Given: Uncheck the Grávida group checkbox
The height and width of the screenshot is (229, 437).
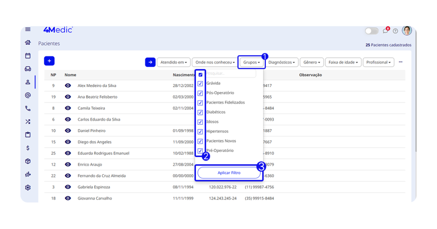Looking at the screenshot, I should coord(200,83).
